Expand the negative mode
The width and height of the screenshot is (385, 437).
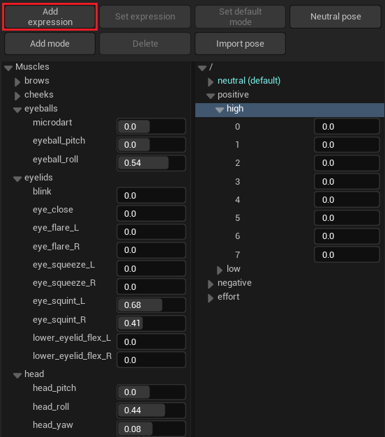pyautogui.click(x=211, y=284)
